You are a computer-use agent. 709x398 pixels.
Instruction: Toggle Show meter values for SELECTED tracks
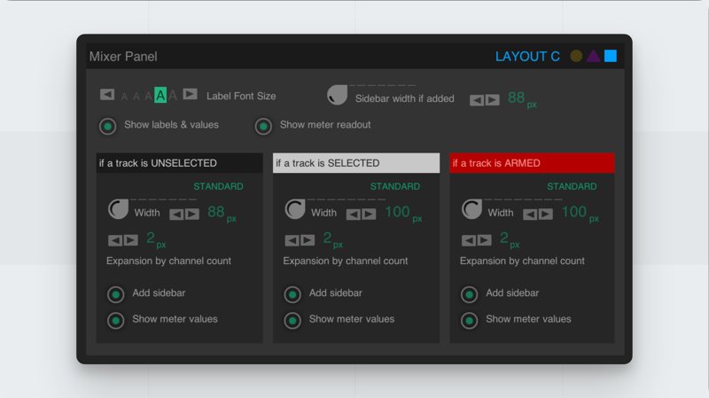tap(292, 321)
